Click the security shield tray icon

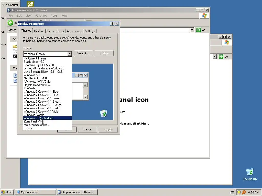tap(239, 192)
